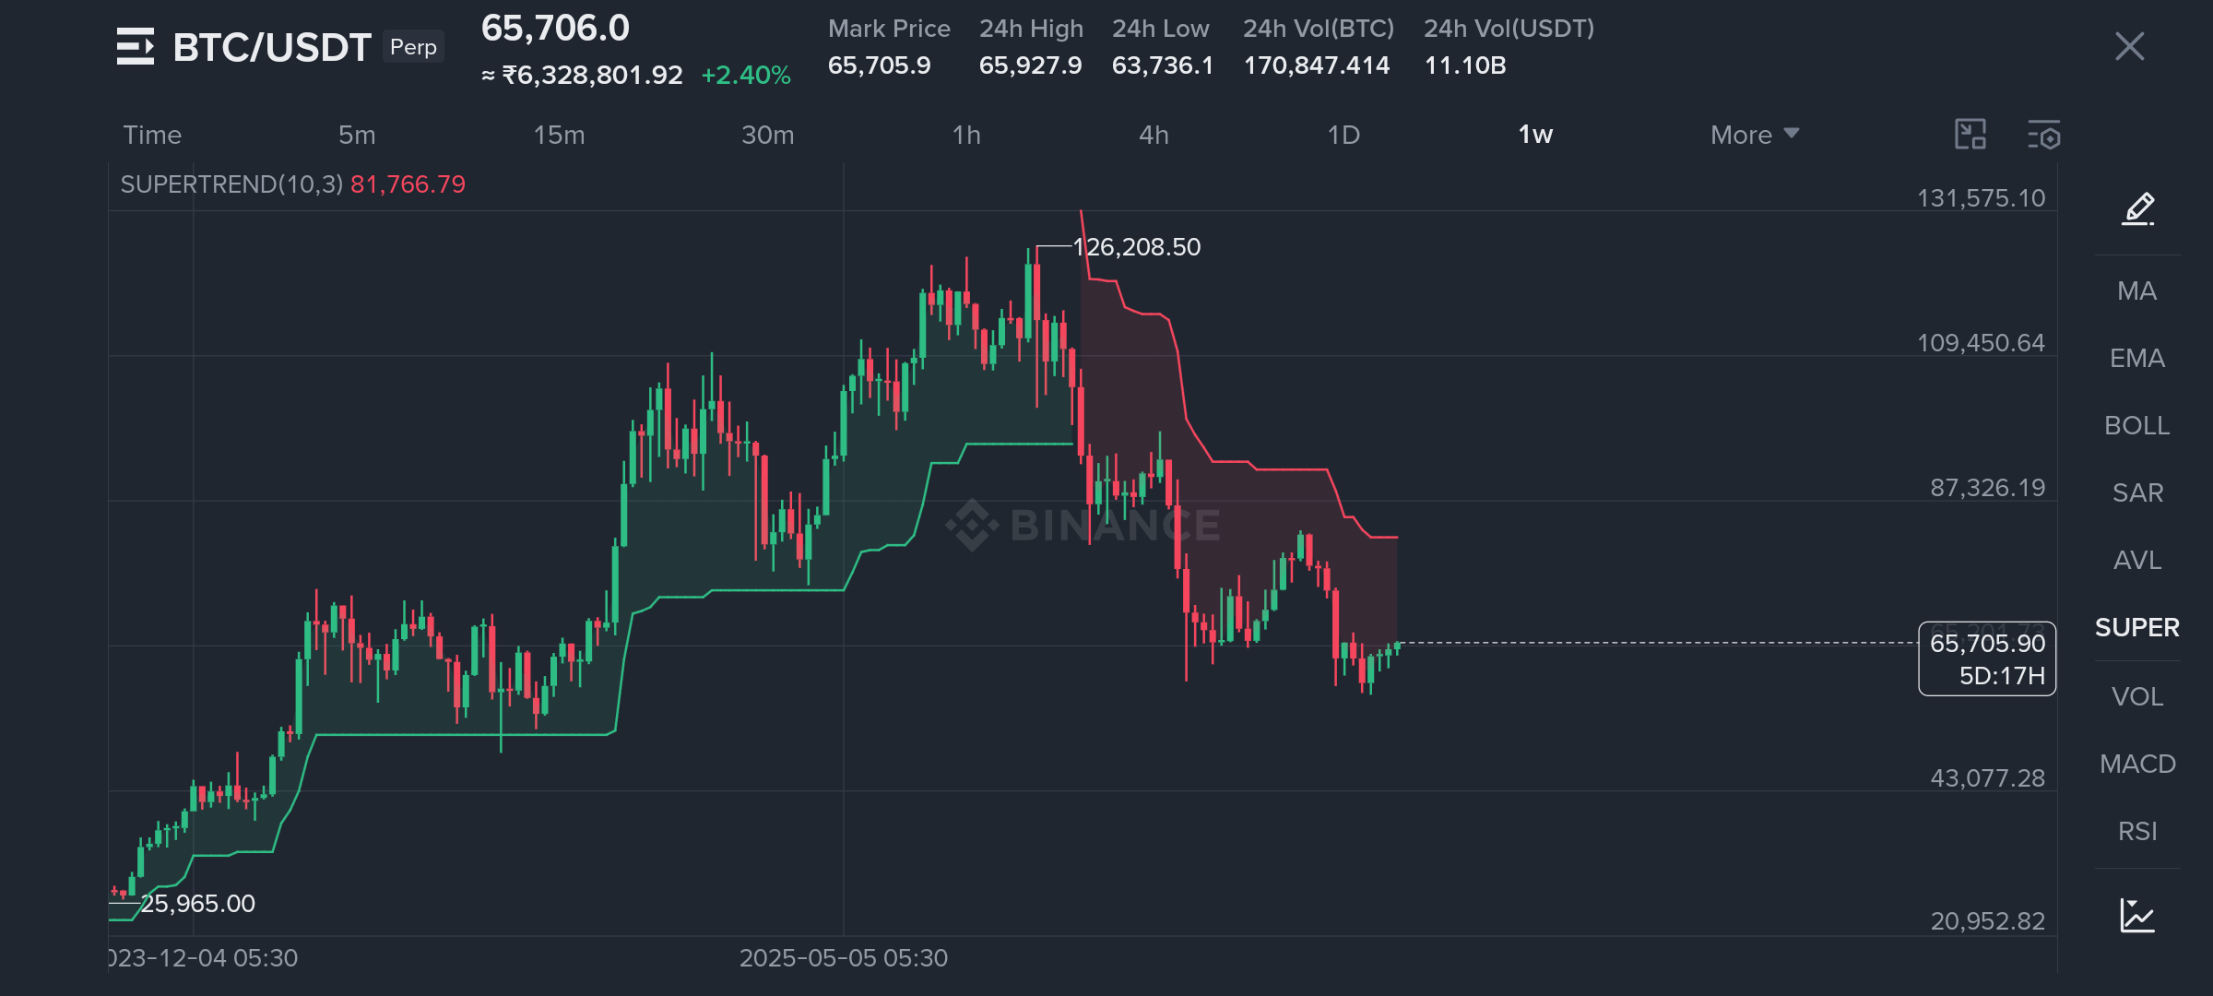Viewport: 2213px width, 996px height.
Task: Click the current price label 65,705.90
Action: pos(1987,643)
